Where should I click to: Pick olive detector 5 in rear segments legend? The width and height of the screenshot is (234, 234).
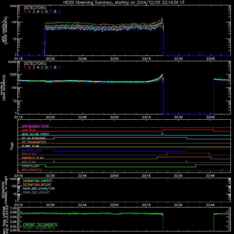coord(42,68)
